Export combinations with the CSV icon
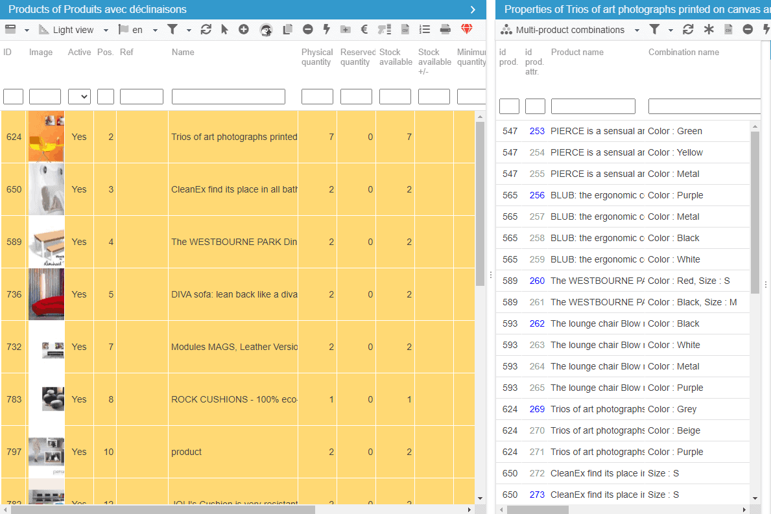The image size is (771, 514). pos(728,30)
